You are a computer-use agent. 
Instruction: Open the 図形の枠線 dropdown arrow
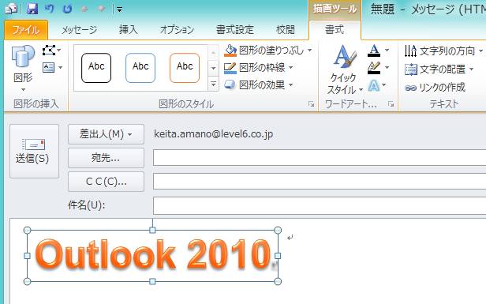(x=290, y=67)
